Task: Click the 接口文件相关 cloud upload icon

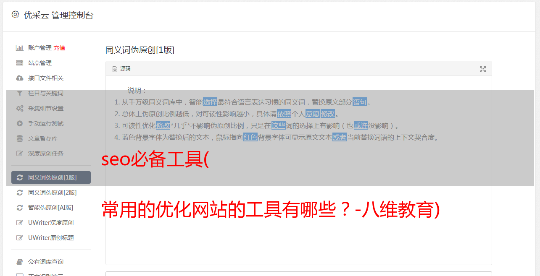Action: pos(19,78)
